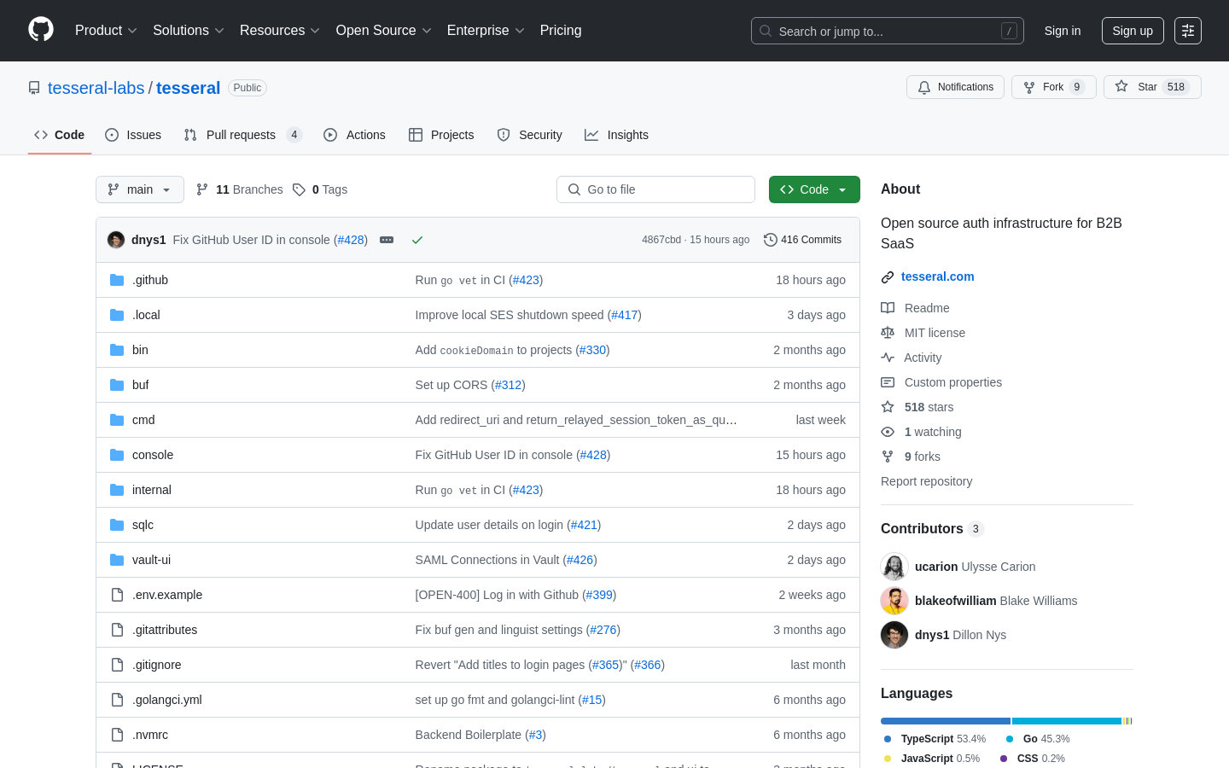Open the header settings sliders icon

(x=1188, y=31)
